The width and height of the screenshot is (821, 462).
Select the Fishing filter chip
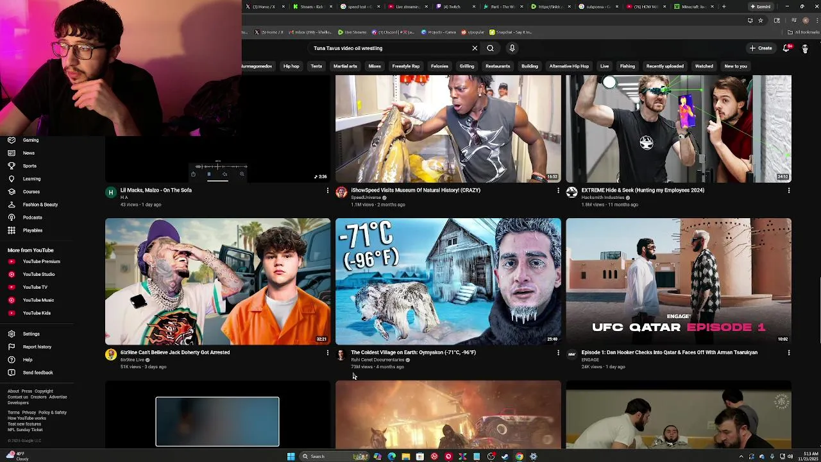coord(627,66)
